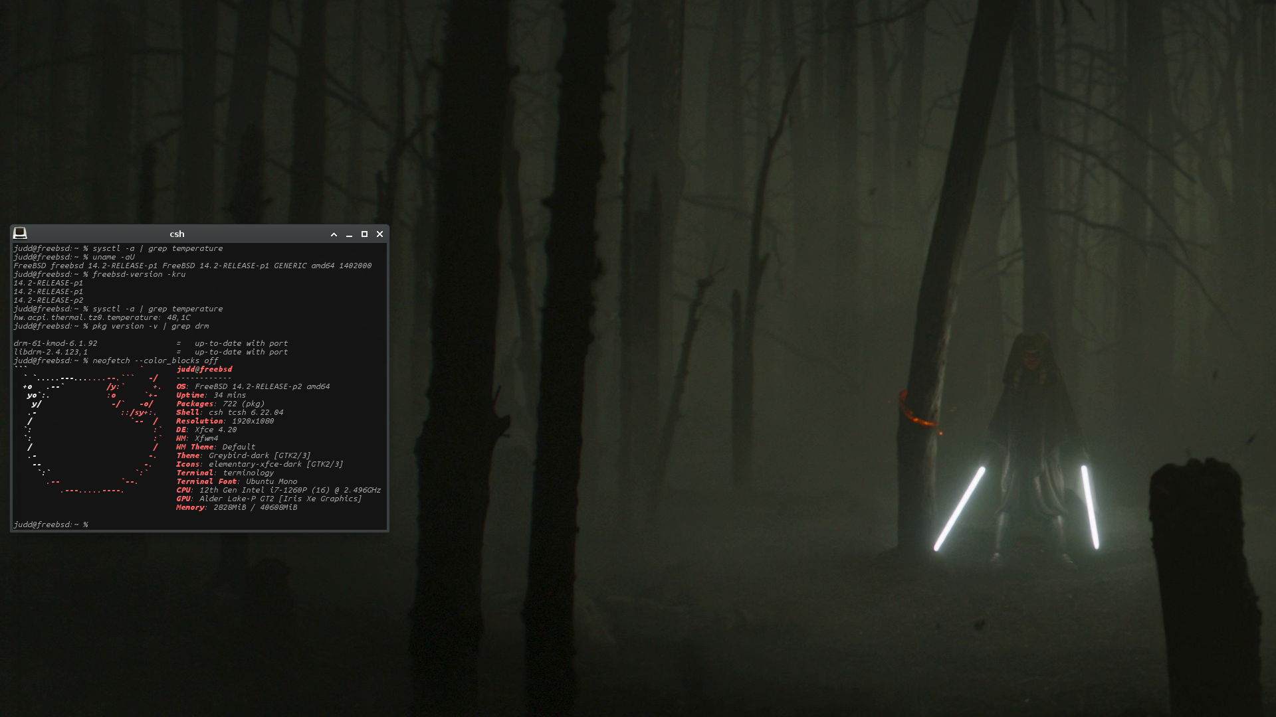Maximize the csh terminal window
The width and height of the screenshot is (1276, 717).
364,234
